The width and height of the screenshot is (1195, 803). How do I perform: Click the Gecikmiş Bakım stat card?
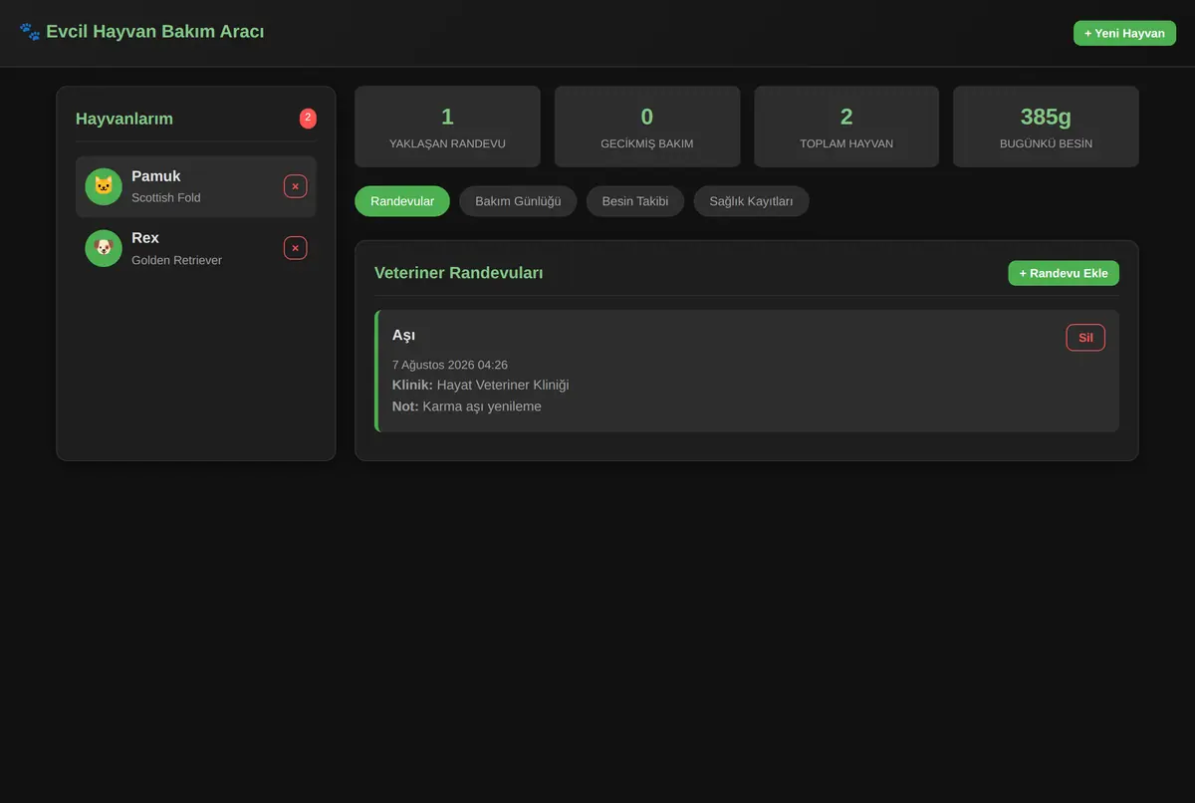(647, 127)
